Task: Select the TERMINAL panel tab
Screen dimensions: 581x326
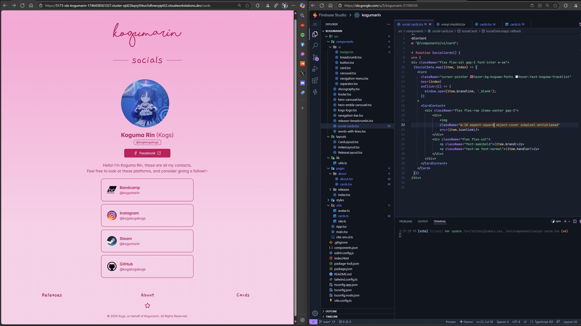Action: [440, 221]
